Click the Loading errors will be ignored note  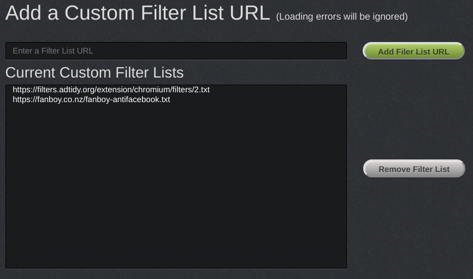point(342,16)
